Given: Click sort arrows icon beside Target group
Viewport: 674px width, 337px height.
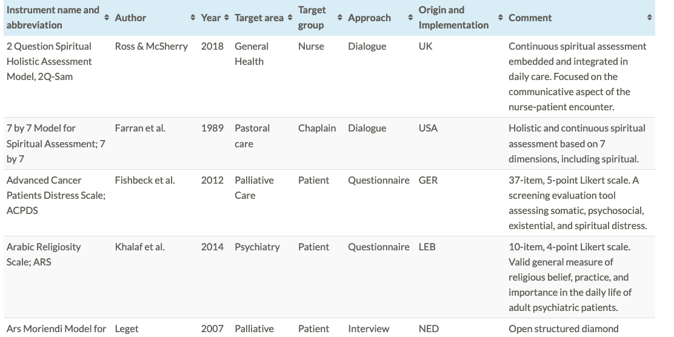Looking at the screenshot, I should 339,18.
